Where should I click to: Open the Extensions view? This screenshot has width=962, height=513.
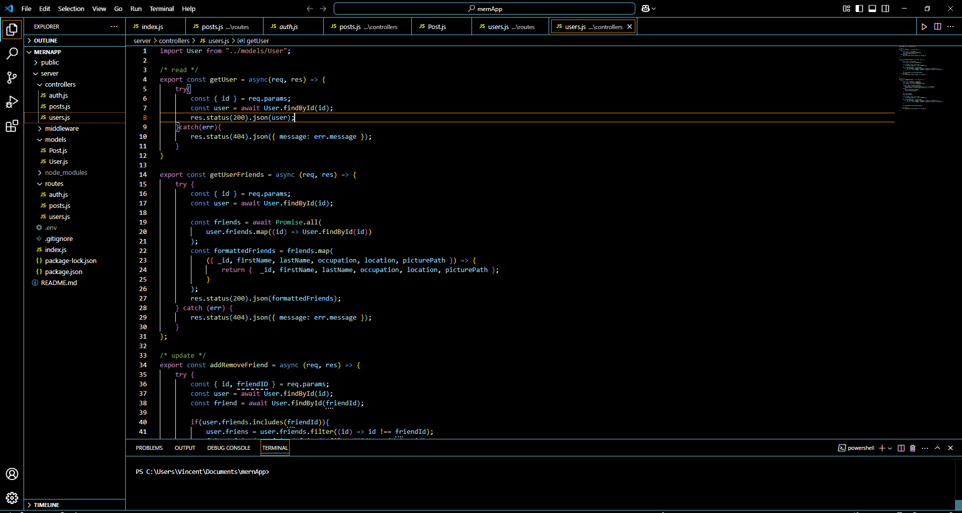coord(12,126)
